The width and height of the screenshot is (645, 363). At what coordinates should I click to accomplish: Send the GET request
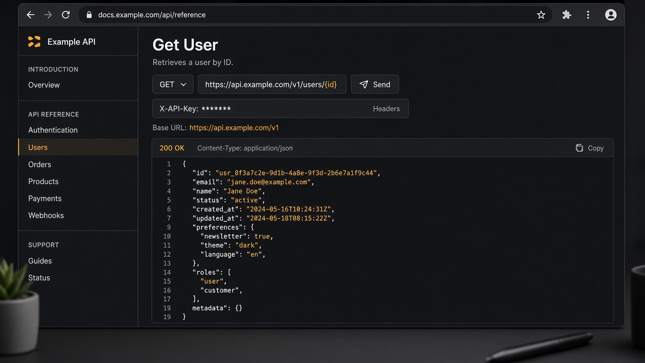[375, 84]
